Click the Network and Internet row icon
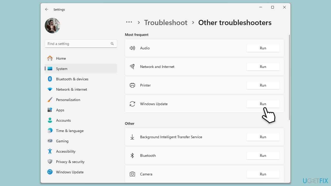331x186 pixels. pyautogui.click(x=132, y=67)
